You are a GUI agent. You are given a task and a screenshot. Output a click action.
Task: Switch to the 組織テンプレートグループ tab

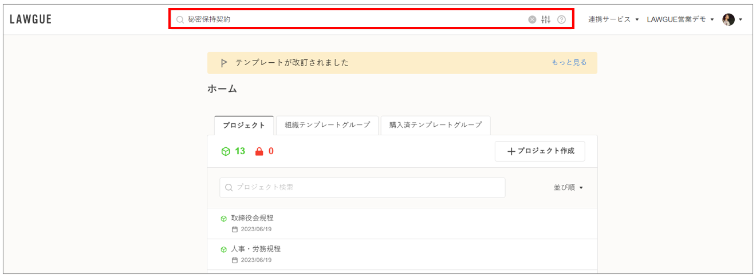point(327,125)
